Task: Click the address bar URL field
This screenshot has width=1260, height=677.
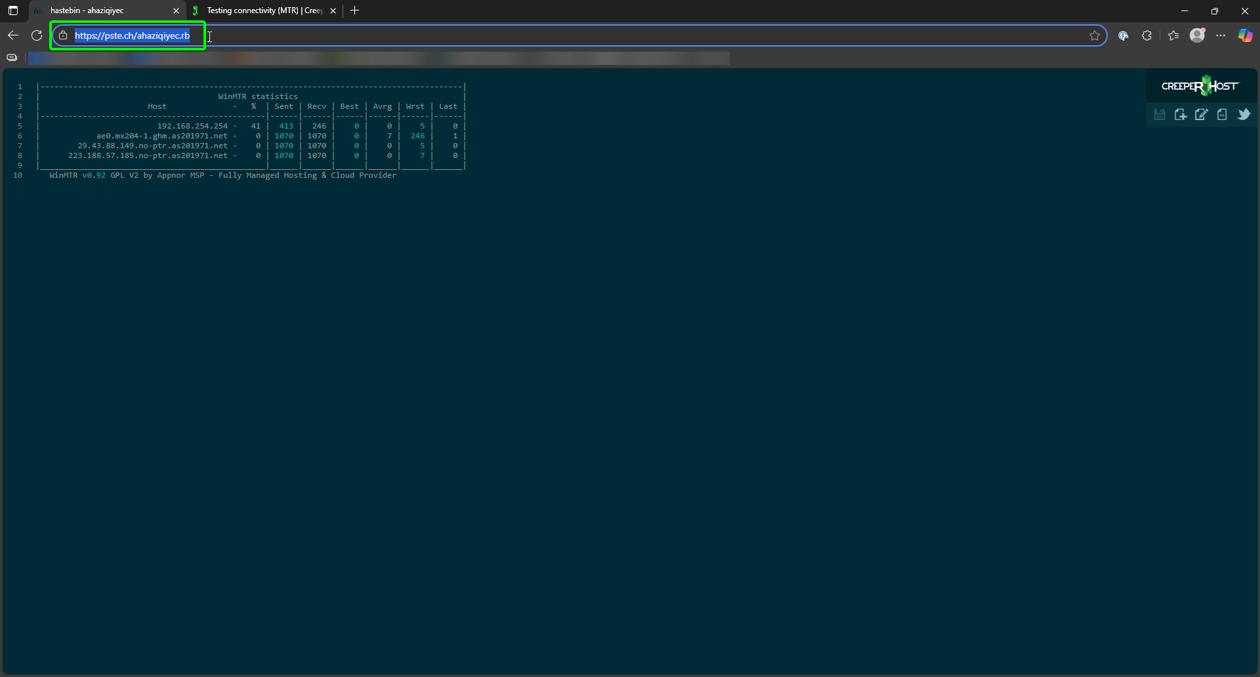Action: point(525,36)
